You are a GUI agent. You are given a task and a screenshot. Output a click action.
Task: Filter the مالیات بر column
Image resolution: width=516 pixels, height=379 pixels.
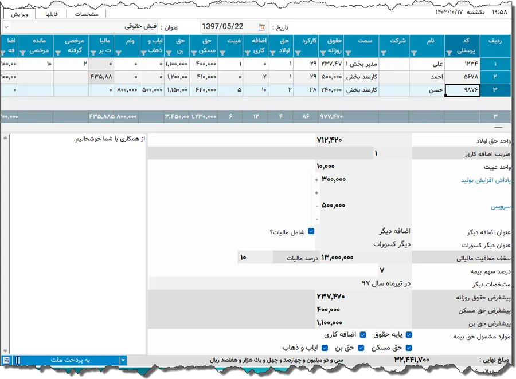coord(93,53)
